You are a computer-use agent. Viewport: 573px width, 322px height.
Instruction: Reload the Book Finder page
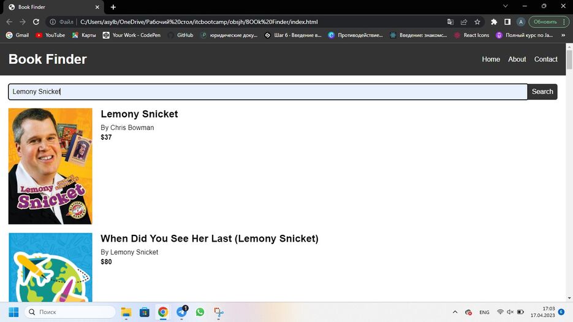[36, 22]
